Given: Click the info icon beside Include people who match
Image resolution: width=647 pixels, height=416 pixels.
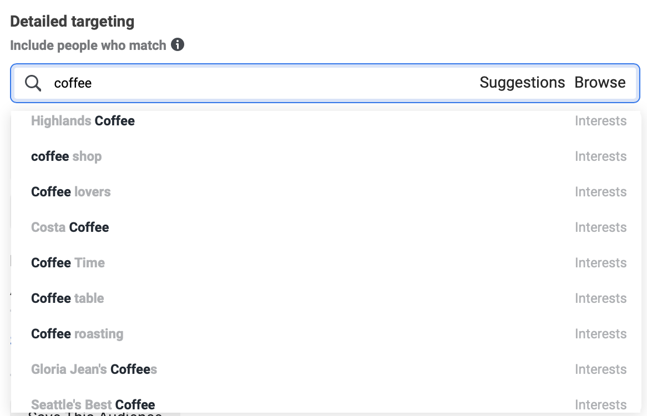Looking at the screenshot, I should [x=178, y=45].
